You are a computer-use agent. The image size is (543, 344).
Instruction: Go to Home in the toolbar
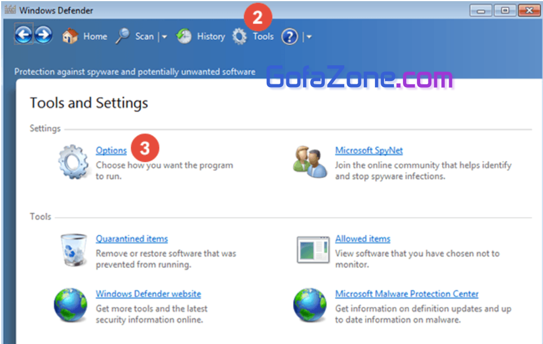(x=85, y=36)
